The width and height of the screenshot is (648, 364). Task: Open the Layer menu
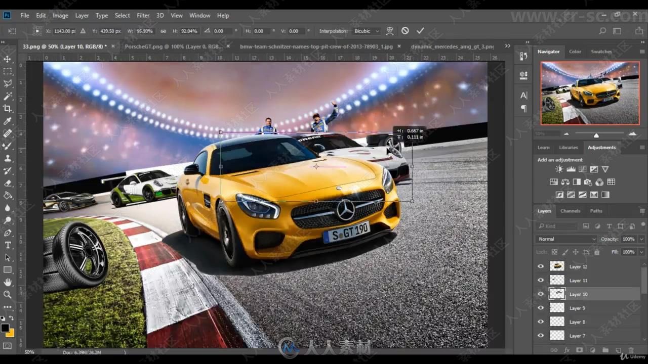(x=82, y=16)
